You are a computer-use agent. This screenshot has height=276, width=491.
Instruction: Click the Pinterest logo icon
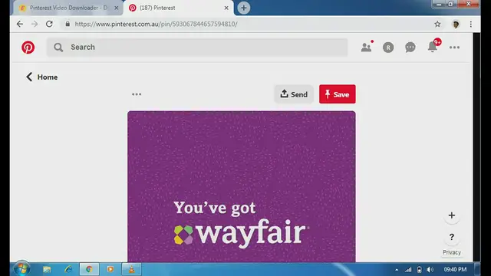[28, 48]
